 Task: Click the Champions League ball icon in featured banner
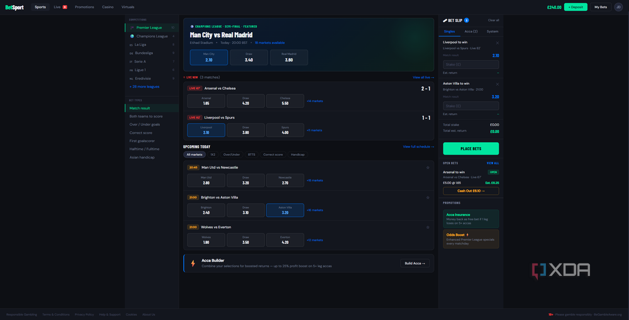[x=192, y=26]
